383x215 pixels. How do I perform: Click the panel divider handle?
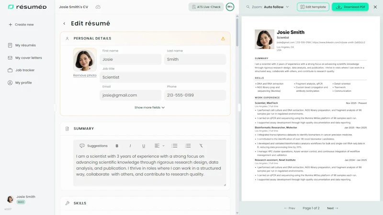click(x=239, y=107)
